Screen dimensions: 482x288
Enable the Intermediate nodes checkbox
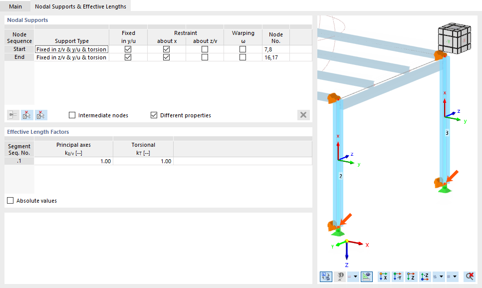click(71, 115)
